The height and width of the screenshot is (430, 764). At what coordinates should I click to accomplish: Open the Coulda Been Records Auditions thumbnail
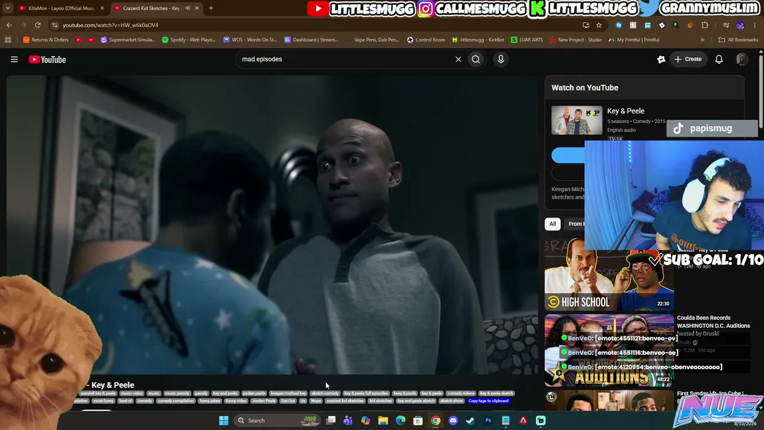pos(609,351)
